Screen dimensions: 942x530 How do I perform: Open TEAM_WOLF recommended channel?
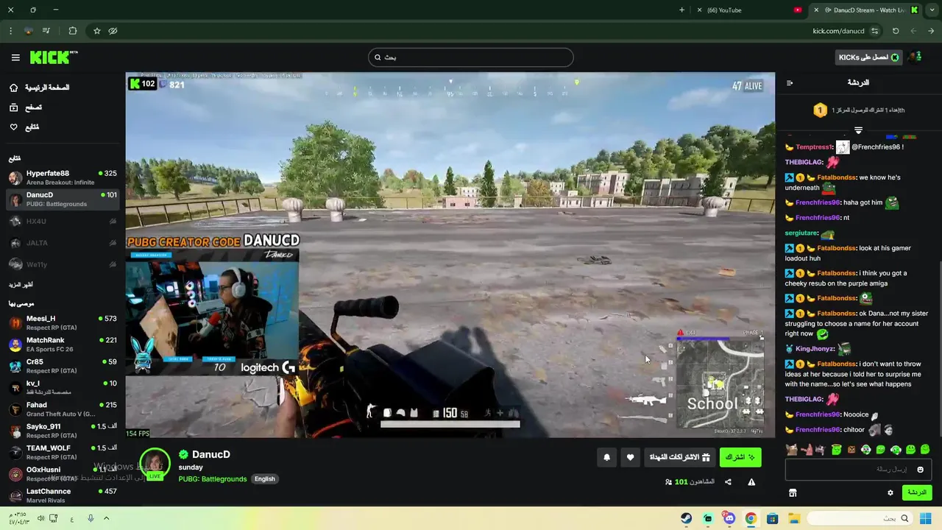pyautogui.click(x=63, y=452)
